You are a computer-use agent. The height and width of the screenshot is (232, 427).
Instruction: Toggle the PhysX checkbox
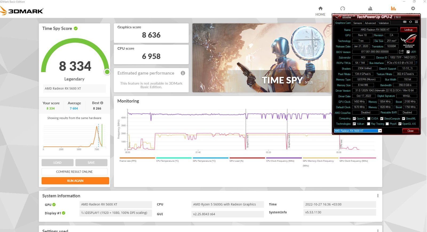(387, 124)
